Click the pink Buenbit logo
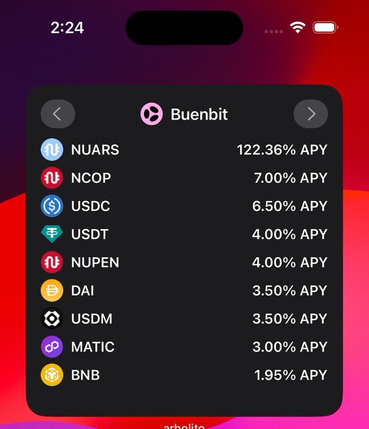Screen dimensions: 369x429 (x=151, y=114)
